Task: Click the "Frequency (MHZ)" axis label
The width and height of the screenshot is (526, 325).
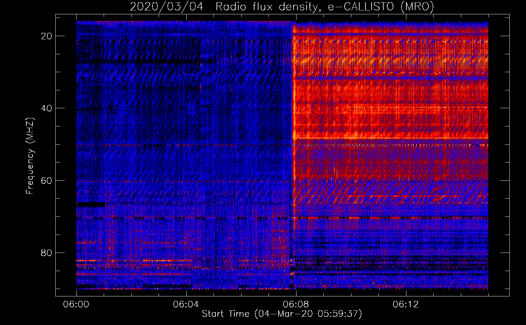Action: click(x=30, y=156)
